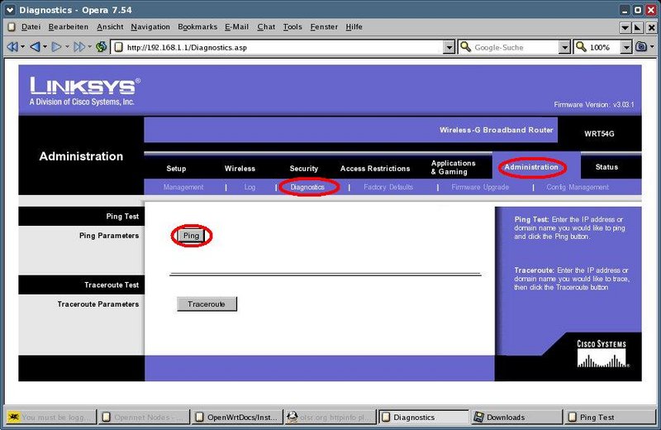Reload the page with the refresh icon
Viewport: 661px width, 430px height.
point(101,47)
